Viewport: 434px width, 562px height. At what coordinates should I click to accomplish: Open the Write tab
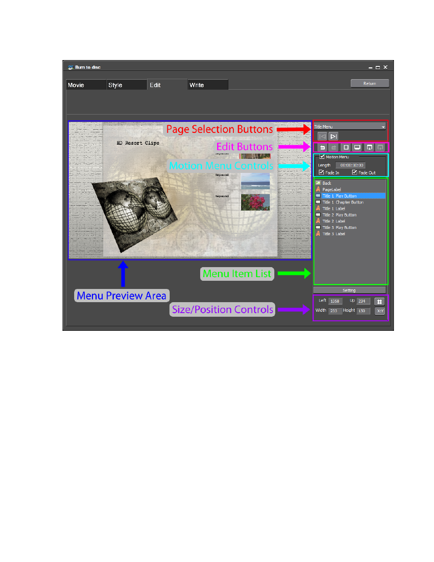(208, 85)
